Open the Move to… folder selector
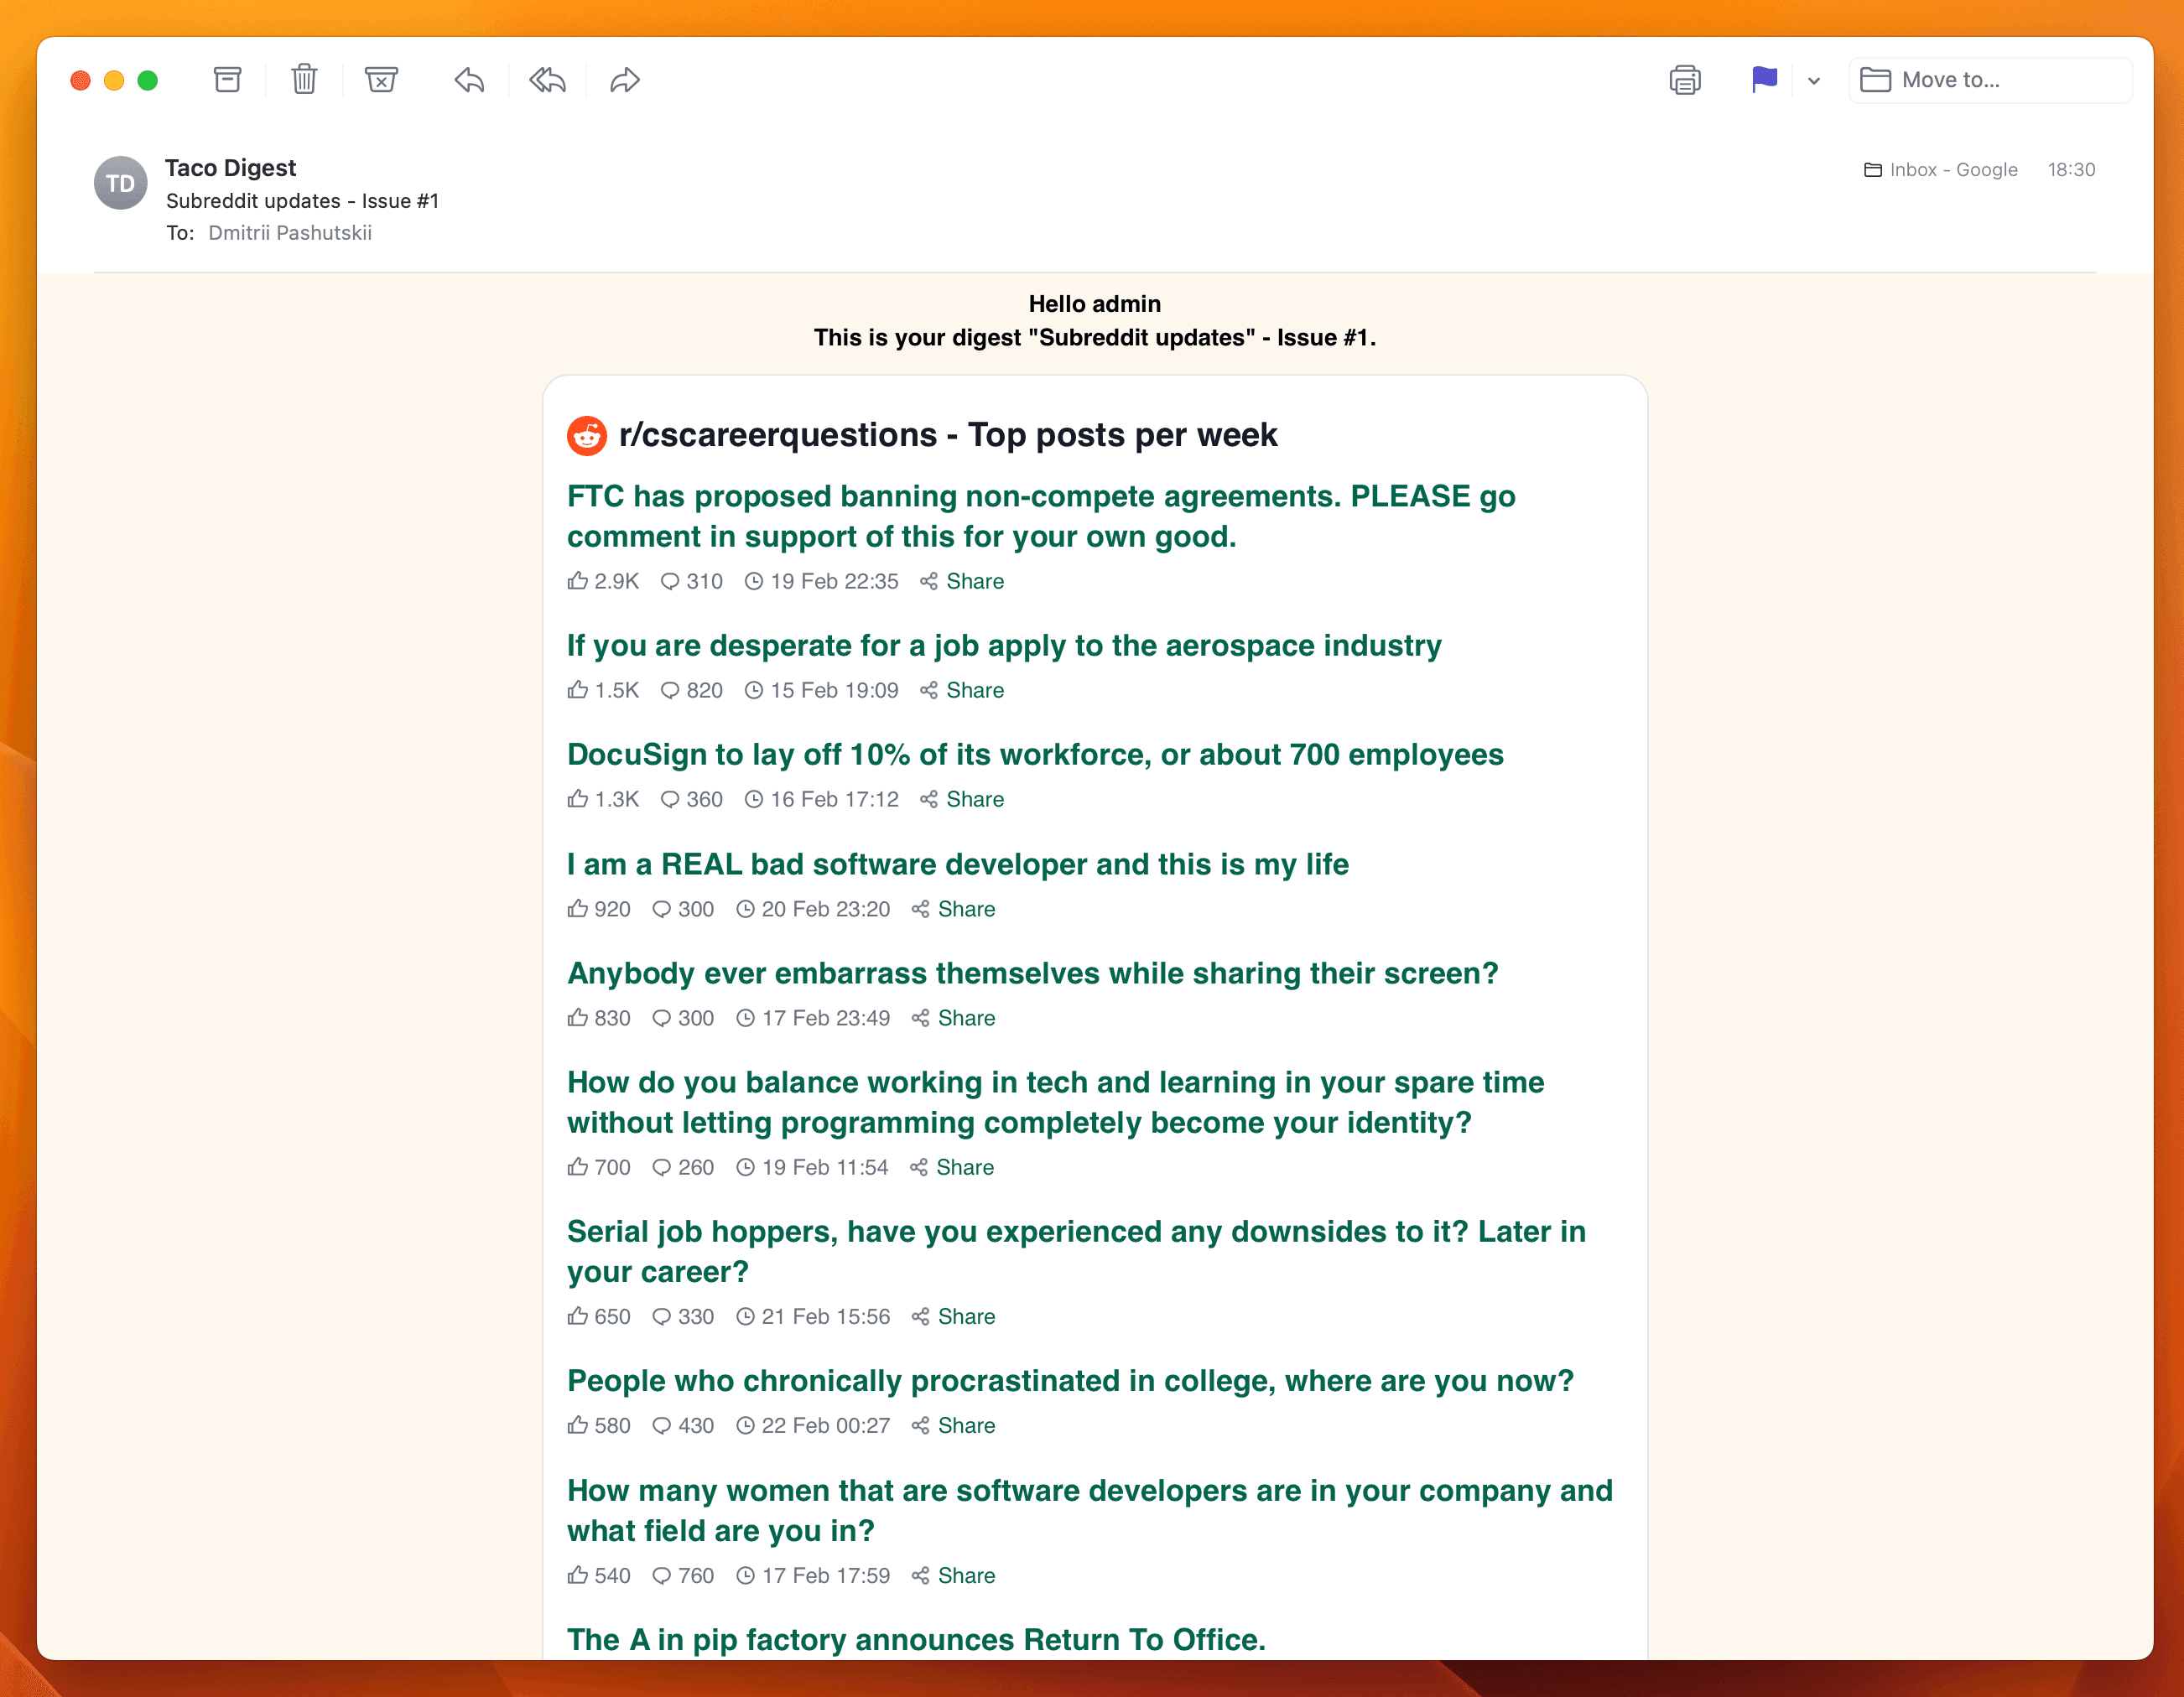The image size is (2184, 1697). [1990, 80]
